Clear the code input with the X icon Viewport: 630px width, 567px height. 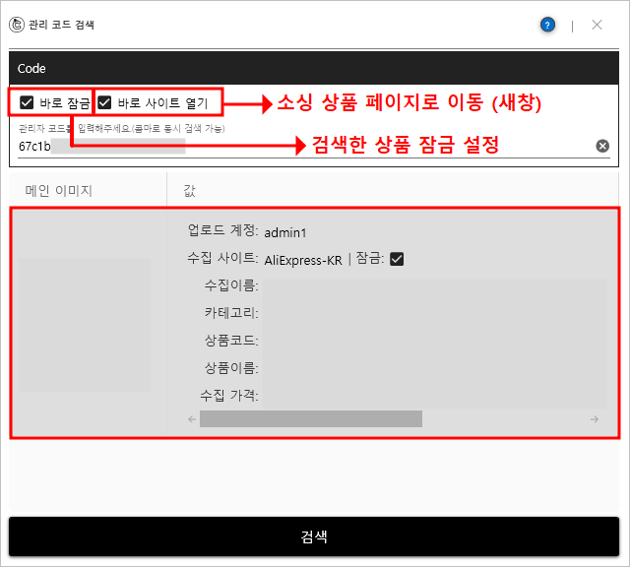(601, 146)
